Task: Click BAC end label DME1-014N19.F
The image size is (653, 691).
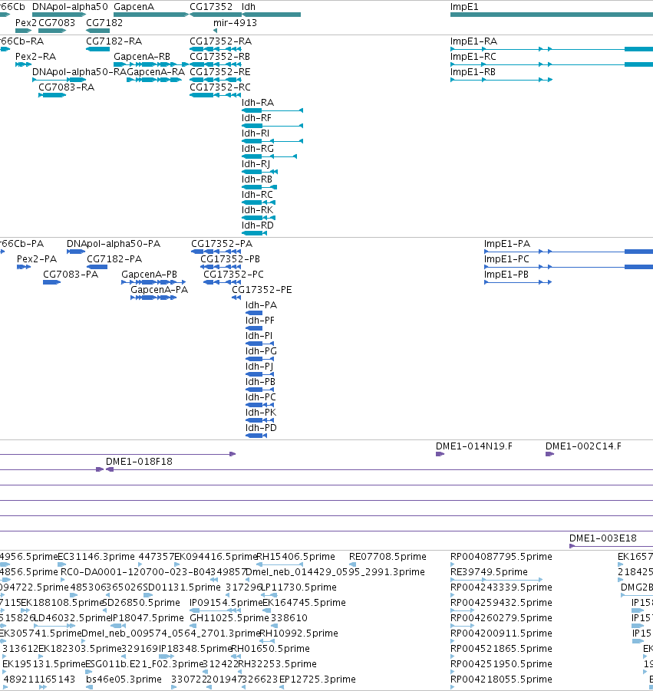Action: click(474, 446)
